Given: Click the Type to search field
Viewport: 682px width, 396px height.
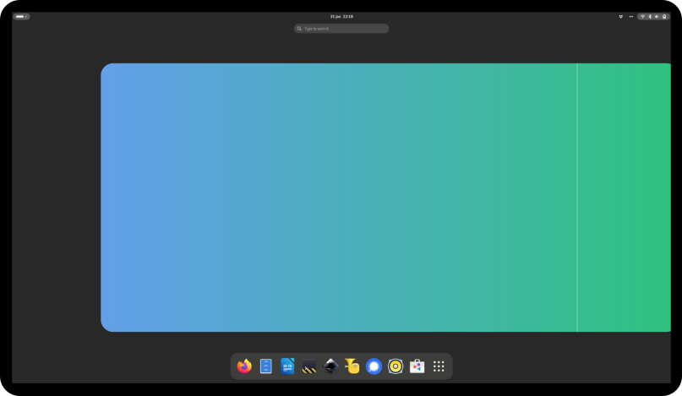Looking at the screenshot, I should (341, 29).
